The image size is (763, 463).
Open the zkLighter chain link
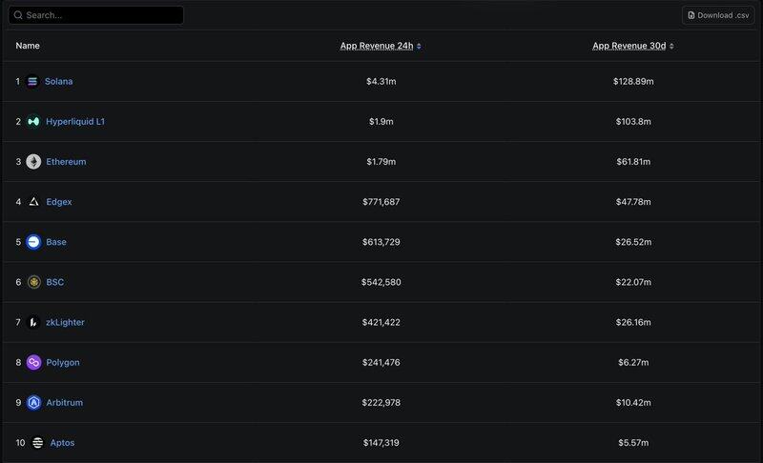click(65, 322)
